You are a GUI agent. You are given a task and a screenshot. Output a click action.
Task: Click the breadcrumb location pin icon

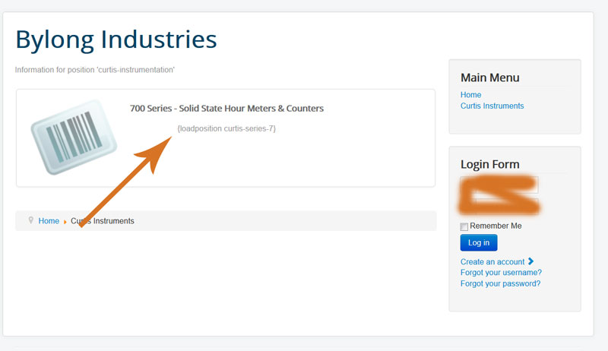point(30,220)
